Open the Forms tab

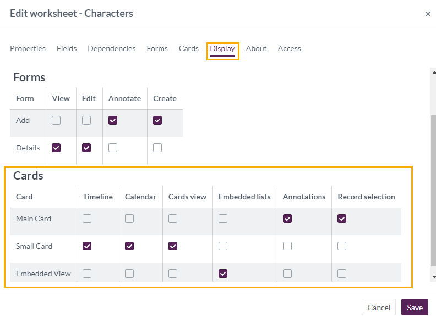click(x=157, y=48)
